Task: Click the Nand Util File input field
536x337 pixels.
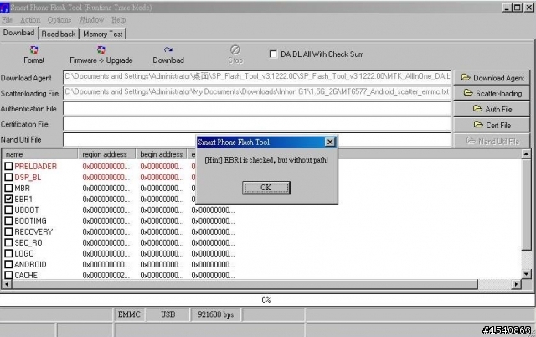Action: click(130, 140)
